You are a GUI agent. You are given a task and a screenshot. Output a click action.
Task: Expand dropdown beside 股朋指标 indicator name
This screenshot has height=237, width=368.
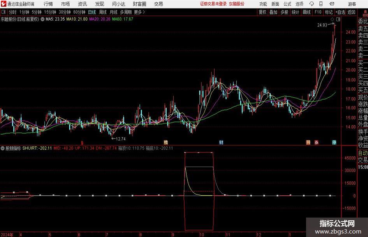click(x=3, y=148)
